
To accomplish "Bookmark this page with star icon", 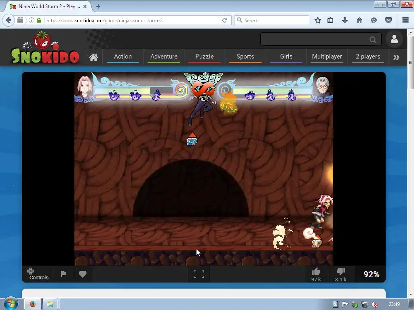I will (x=318, y=20).
